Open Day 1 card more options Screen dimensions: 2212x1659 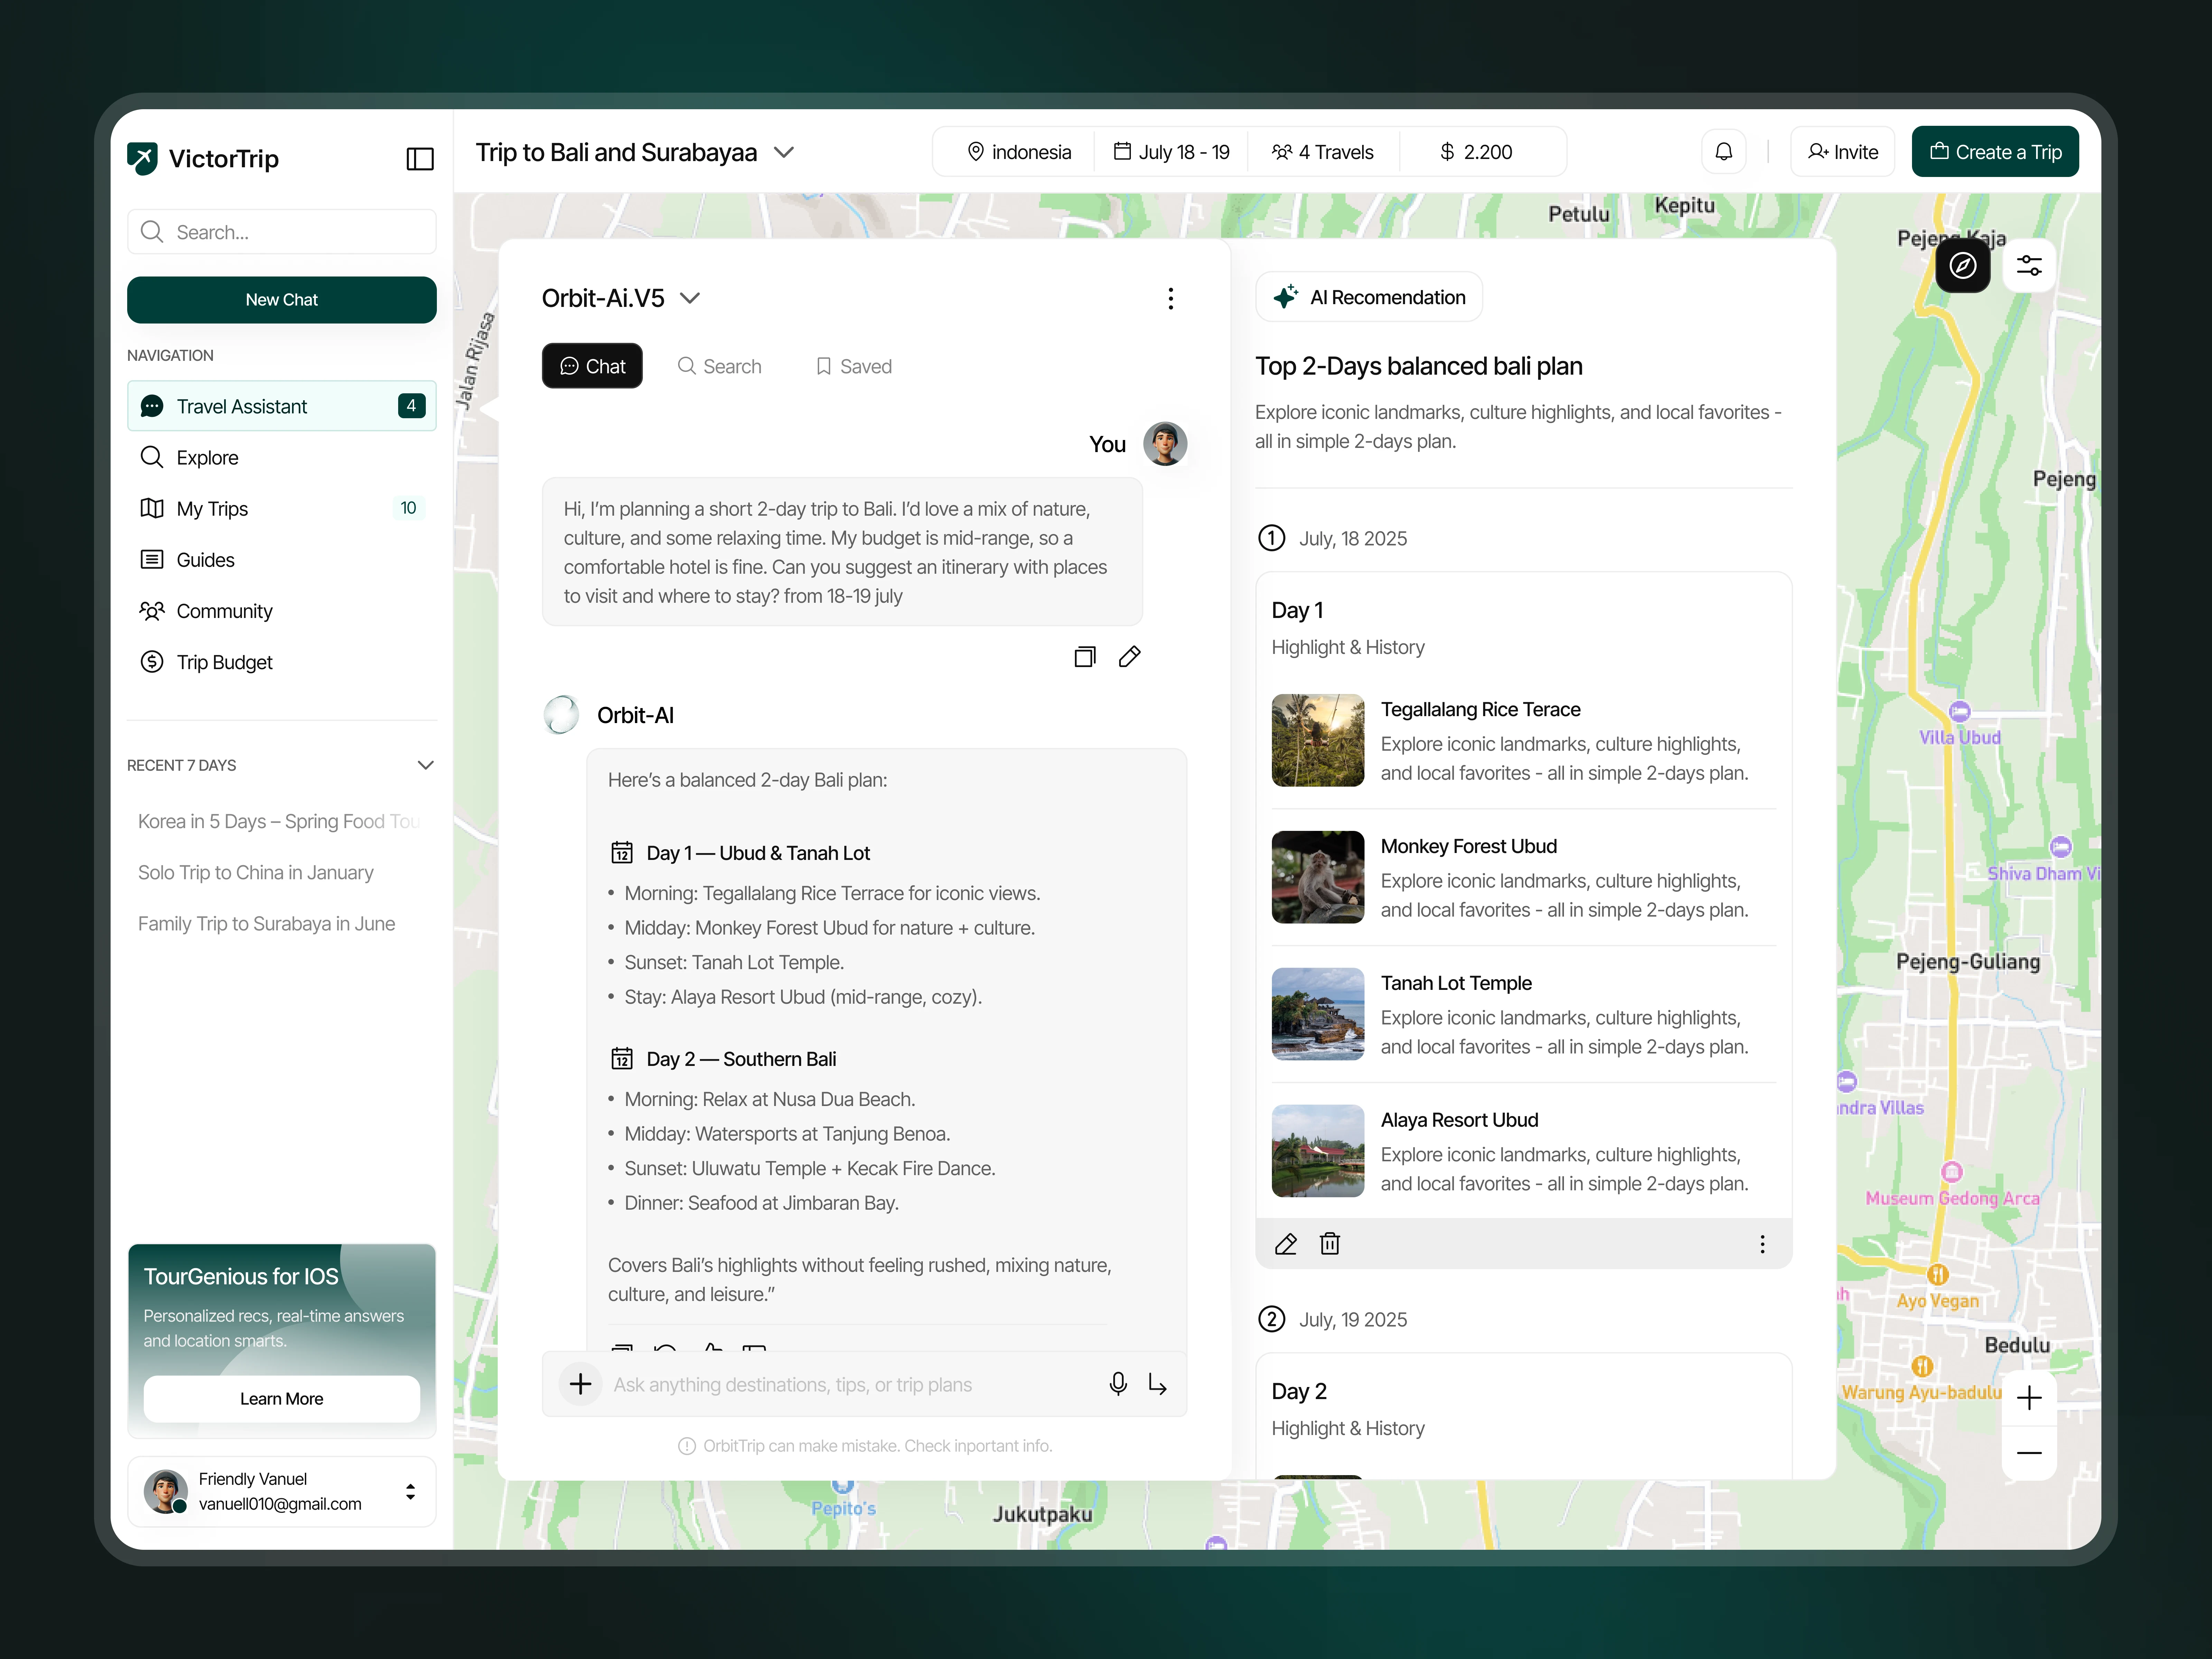[1762, 1244]
